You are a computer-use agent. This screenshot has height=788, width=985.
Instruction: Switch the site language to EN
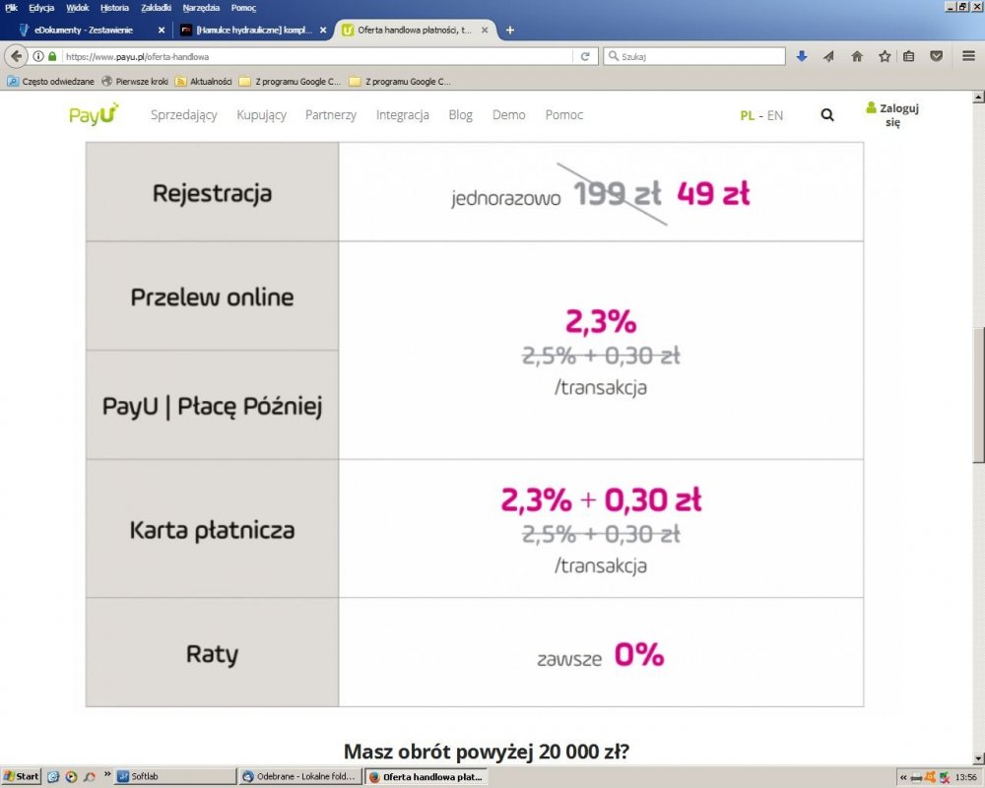pos(775,115)
